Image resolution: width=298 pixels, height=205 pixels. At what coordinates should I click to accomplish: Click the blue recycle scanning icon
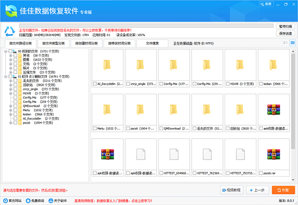(10, 32)
